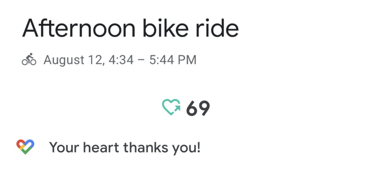Click the word heart in the message
This screenshot has height=172, width=371.
101,147
